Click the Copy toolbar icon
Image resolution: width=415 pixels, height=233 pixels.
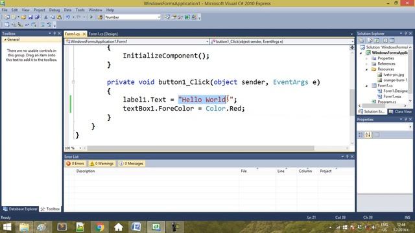53,17
